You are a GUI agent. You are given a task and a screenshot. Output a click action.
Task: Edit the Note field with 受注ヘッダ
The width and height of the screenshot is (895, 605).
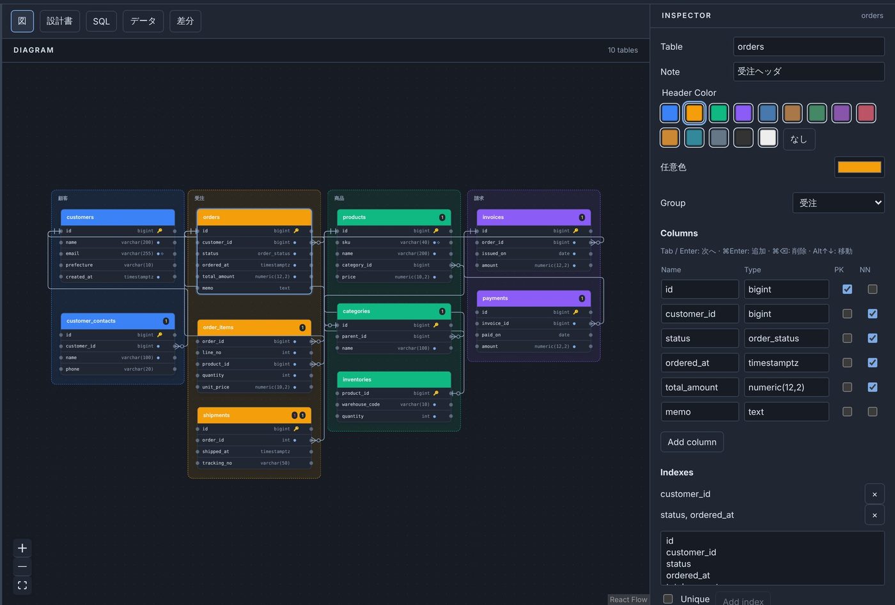(x=809, y=72)
